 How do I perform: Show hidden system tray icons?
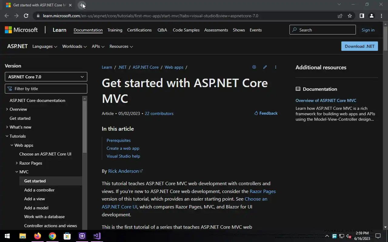coord(327,236)
